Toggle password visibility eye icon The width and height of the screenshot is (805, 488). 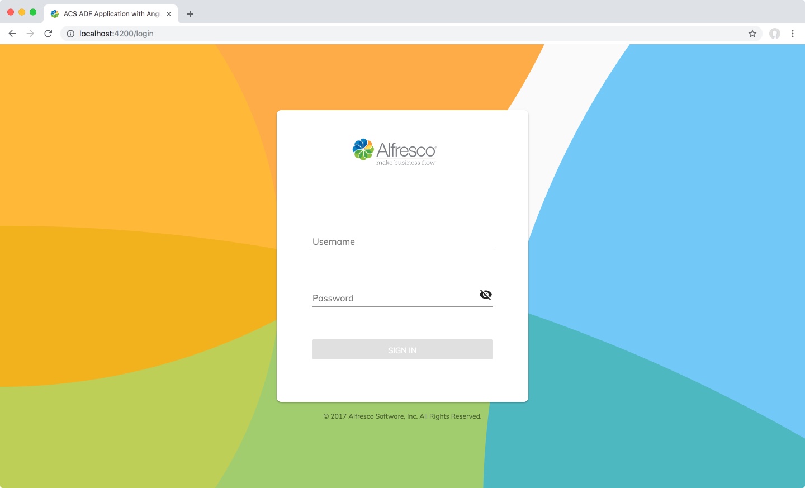tap(486, 295)
